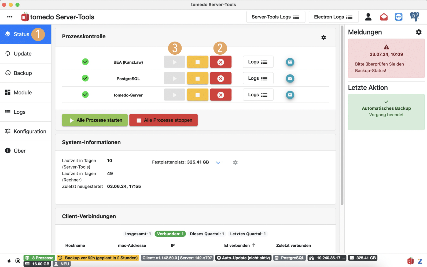427x267 pixels.
Task: Select the Status sidebar item
Action: pyautogui.click(x=25, y=34)
